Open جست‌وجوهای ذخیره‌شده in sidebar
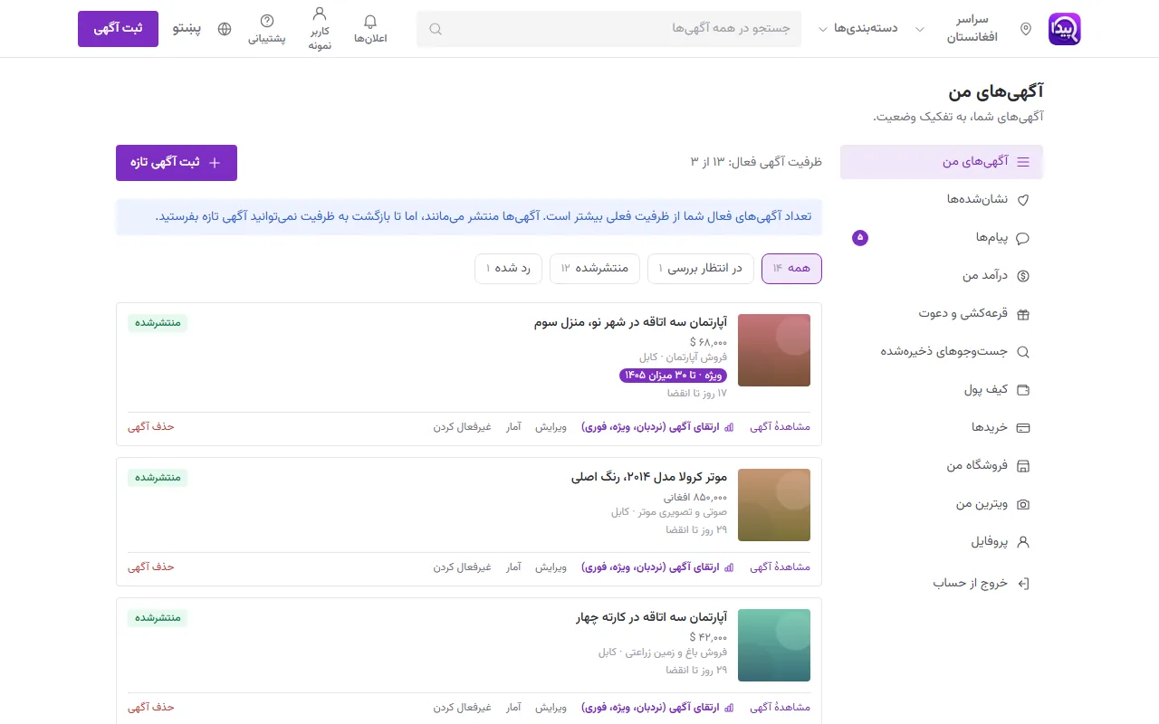 (942, 351)
